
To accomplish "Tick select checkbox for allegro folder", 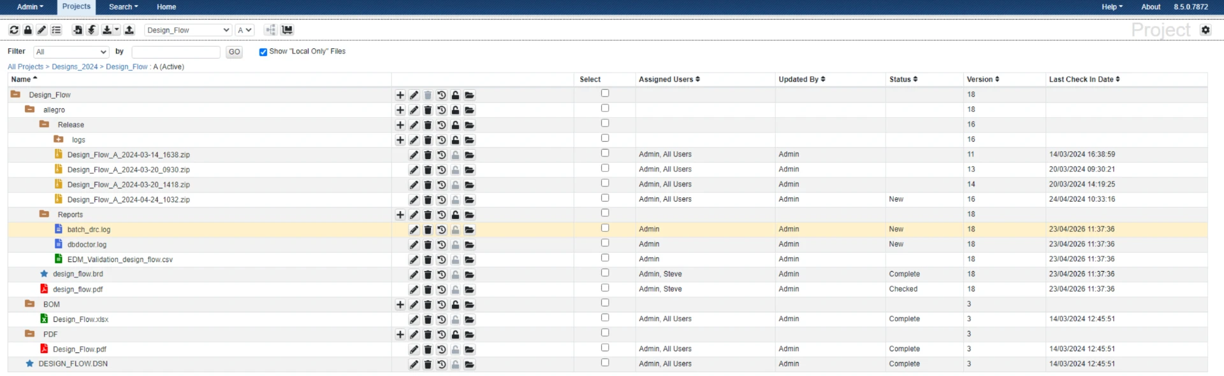I will pyautogui.click(x=605, y=108).
